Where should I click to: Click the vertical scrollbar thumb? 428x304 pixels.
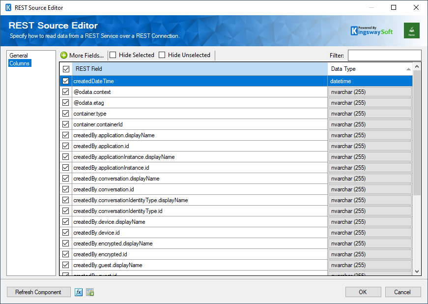click(417, 133)
